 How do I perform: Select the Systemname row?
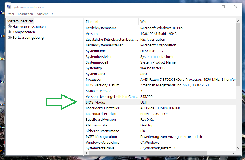tap(161, 51)
